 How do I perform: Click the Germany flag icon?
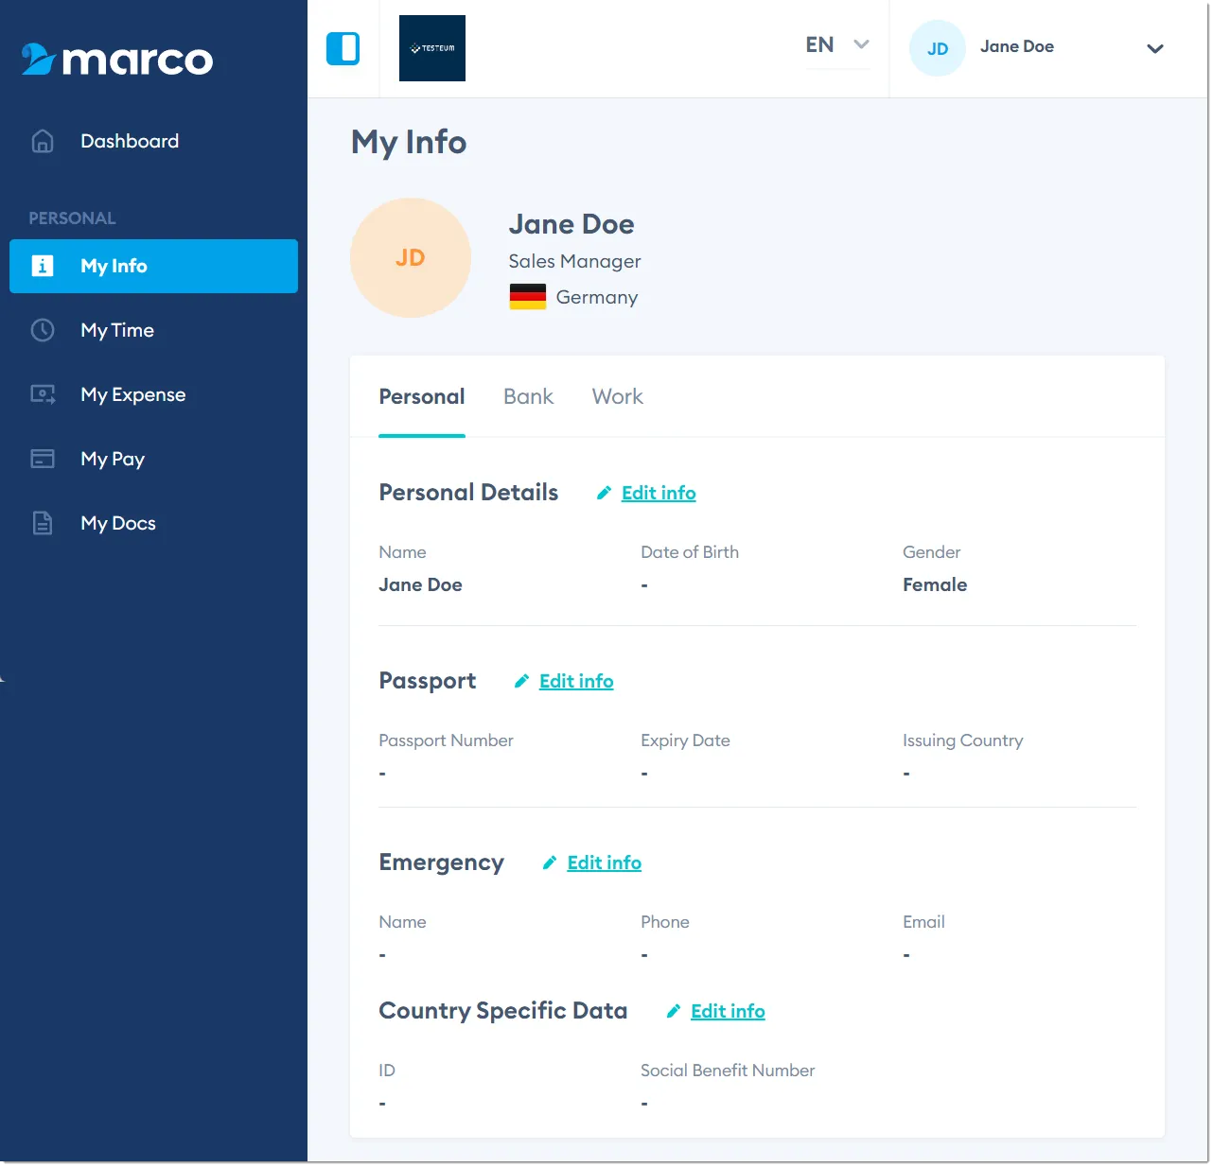[x=528, y=297]
